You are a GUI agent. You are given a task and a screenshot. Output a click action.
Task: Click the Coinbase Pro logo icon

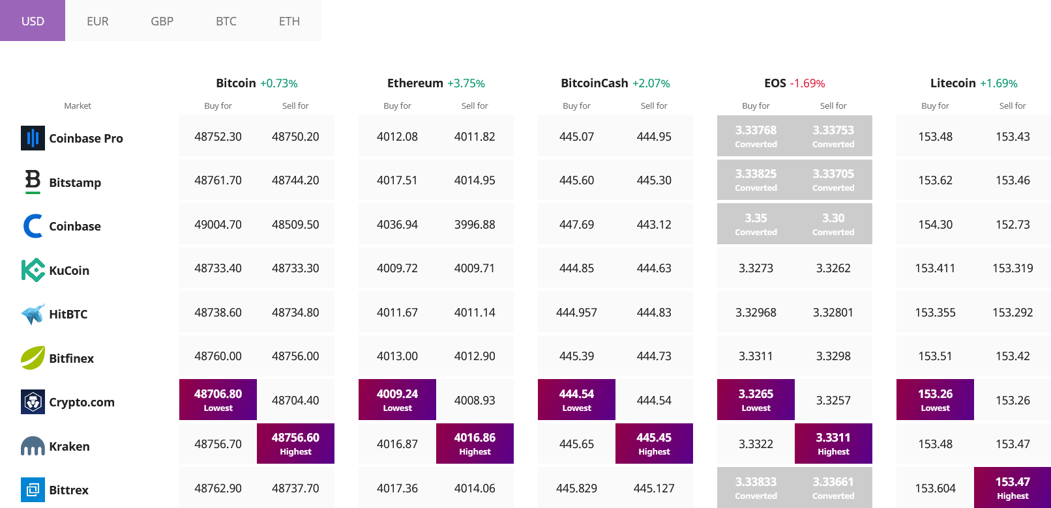33,138
